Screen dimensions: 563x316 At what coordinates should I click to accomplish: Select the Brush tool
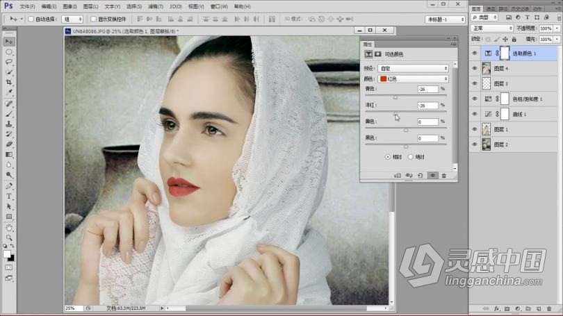9,114
